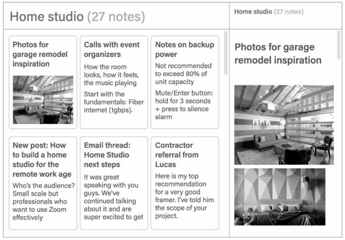Click the large garage photo in the preview pane
Viewport: 345px width, 240px height.
click(x=284, y=125)
